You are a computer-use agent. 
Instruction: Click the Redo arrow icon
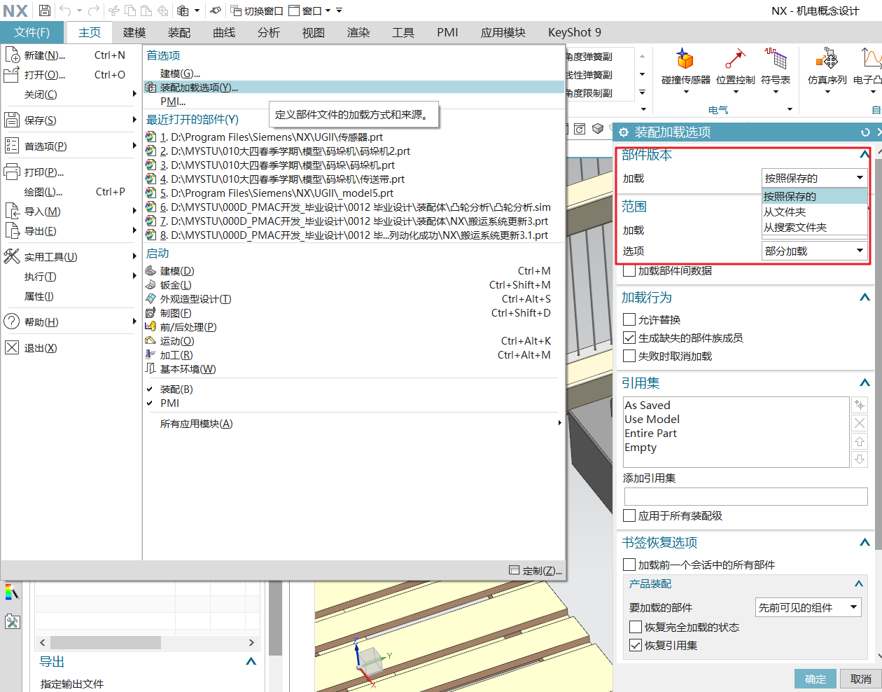(x=94, y=11)
